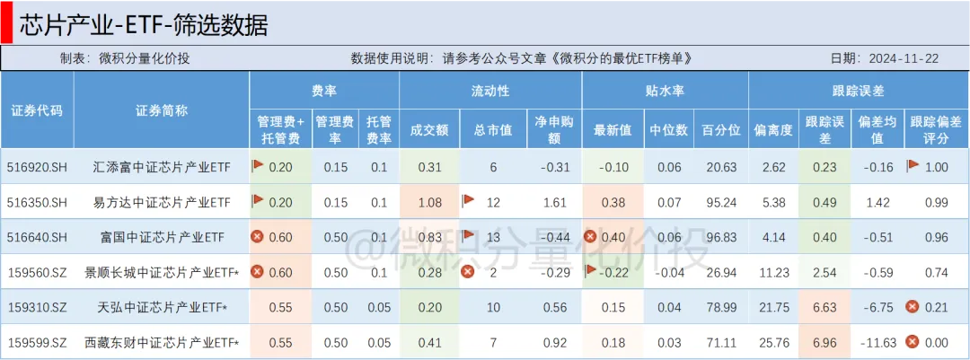Click the red flag next to tracking score 1.00
970x360 pixels.
[x=913, y=166]
